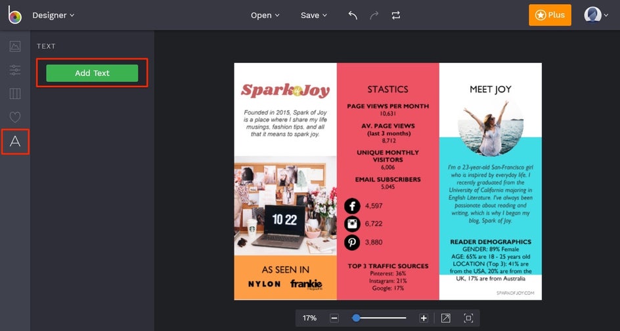The width and height of the screenshot is (620, 331).
Task: Open the Designer mode dropdown
Action: pos(53,15)
